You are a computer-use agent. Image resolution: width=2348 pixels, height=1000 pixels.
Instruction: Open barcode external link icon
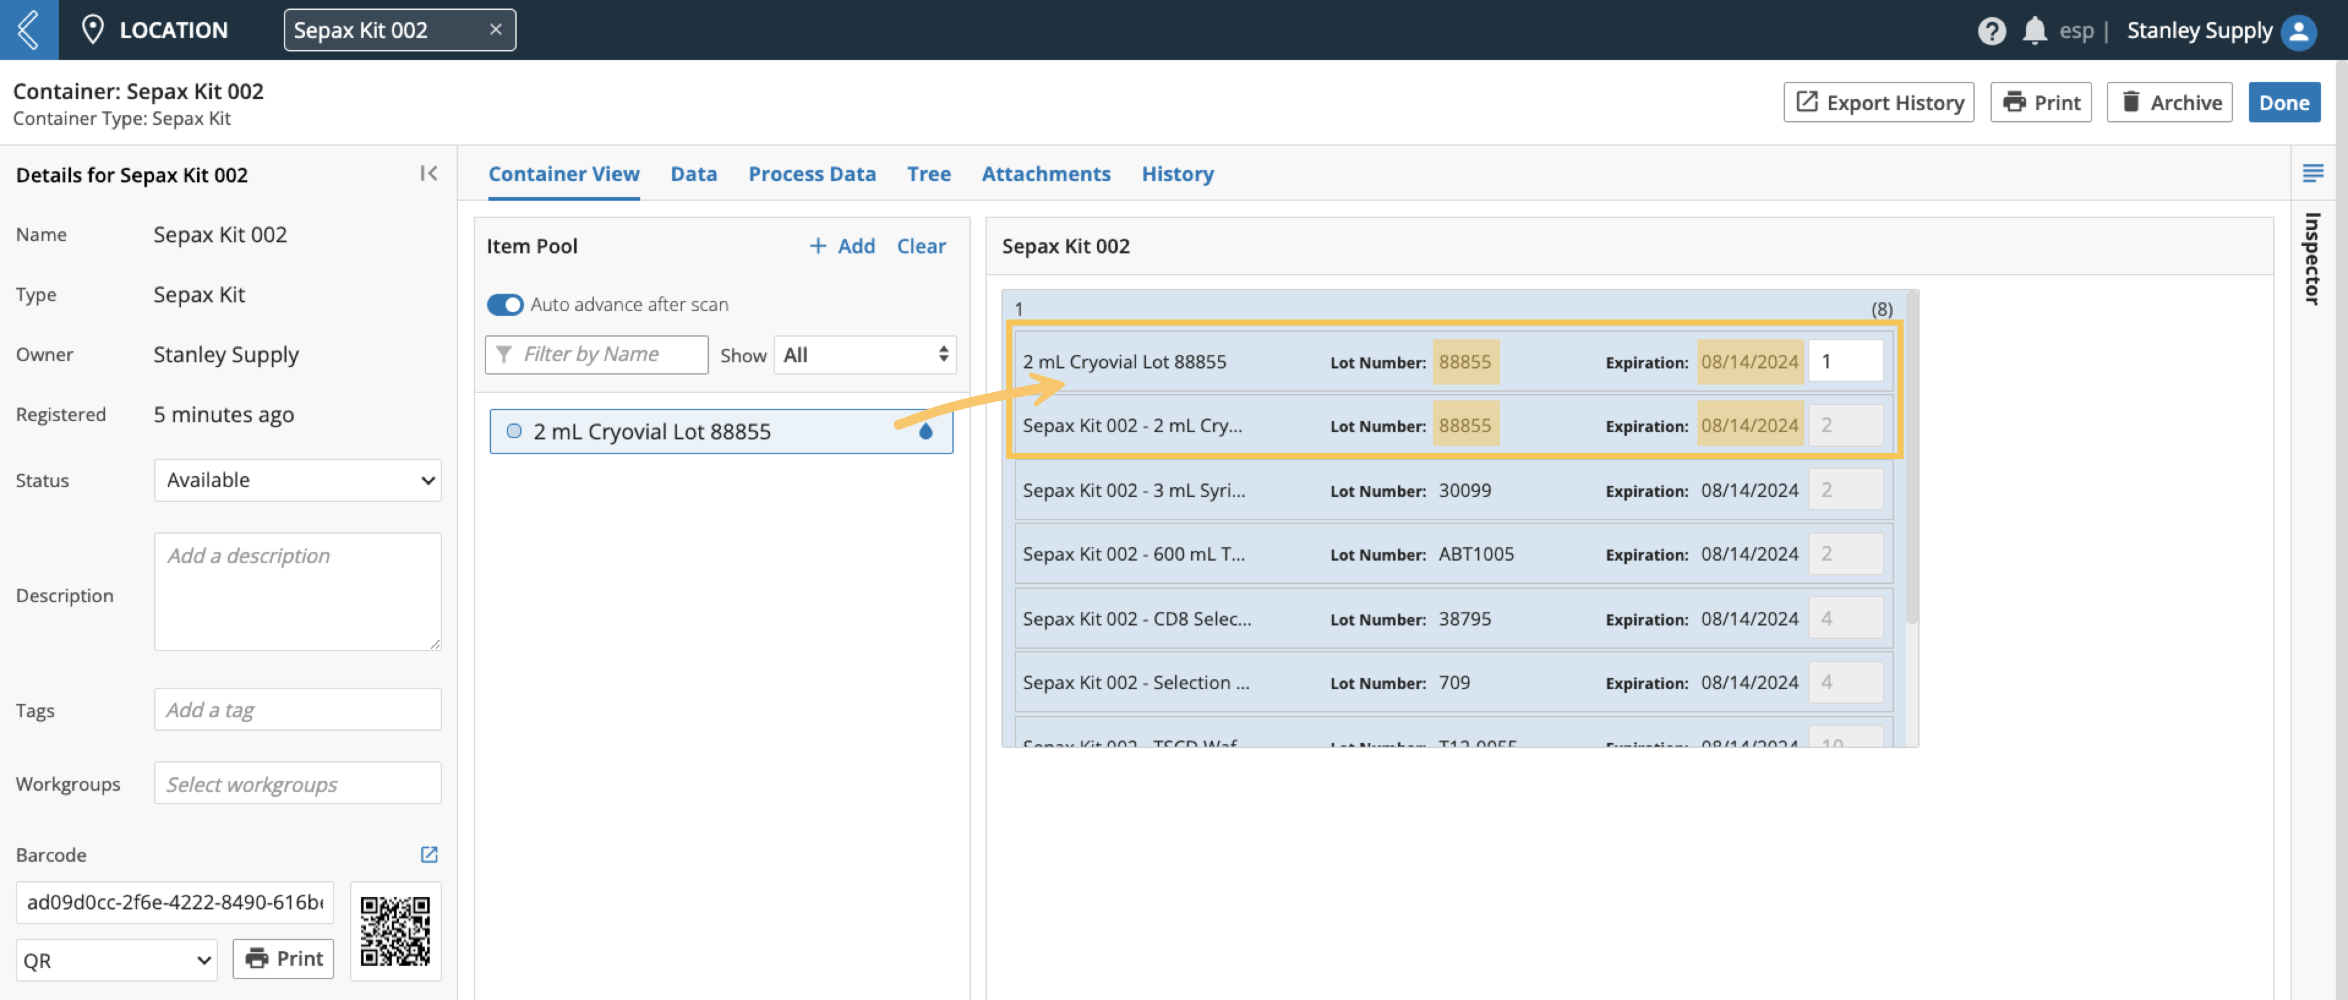pos(429,854)
